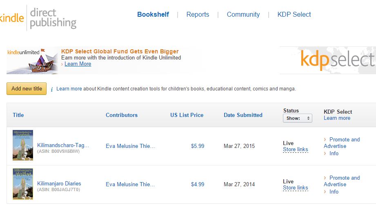Open Store links for Kilimandscharo-Tagebuch
376x207 pixels.
click(x=295, y=150)
